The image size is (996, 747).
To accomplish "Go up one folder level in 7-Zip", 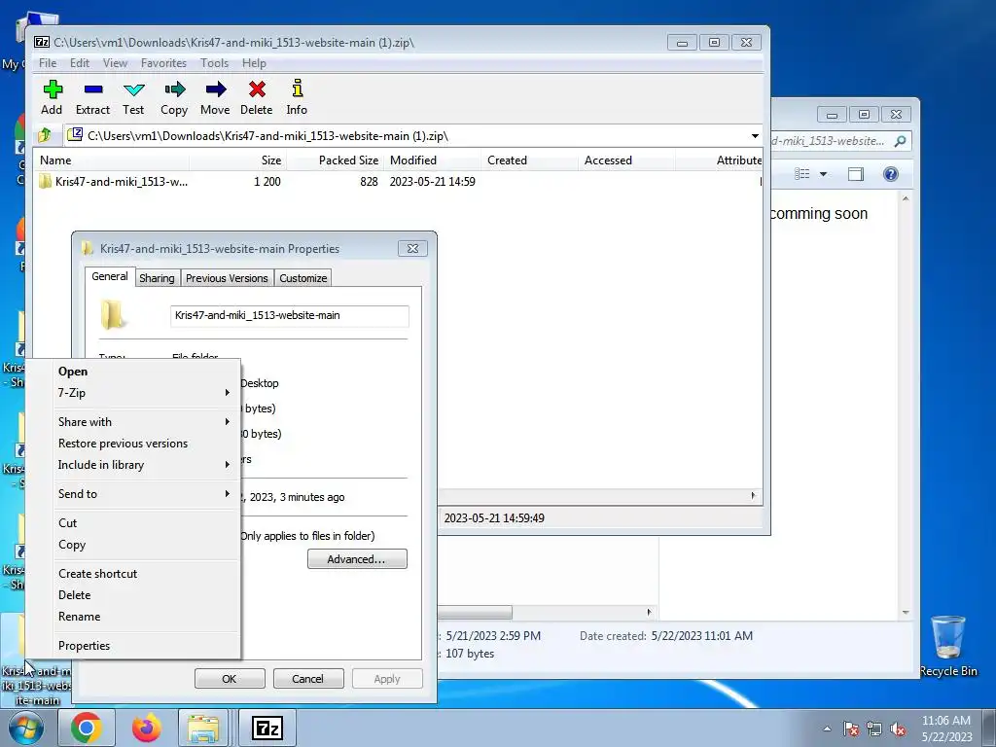I will (x=45, y=135).
